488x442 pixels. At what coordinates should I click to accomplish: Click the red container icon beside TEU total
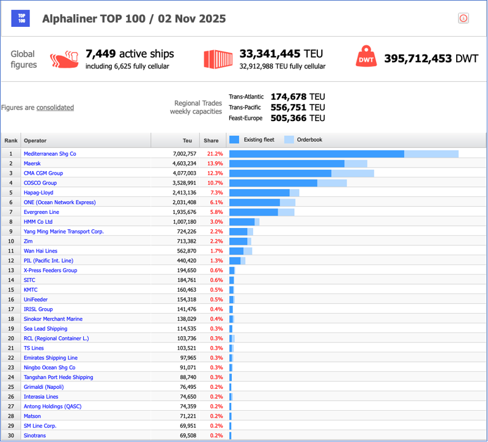coord(218,59)
